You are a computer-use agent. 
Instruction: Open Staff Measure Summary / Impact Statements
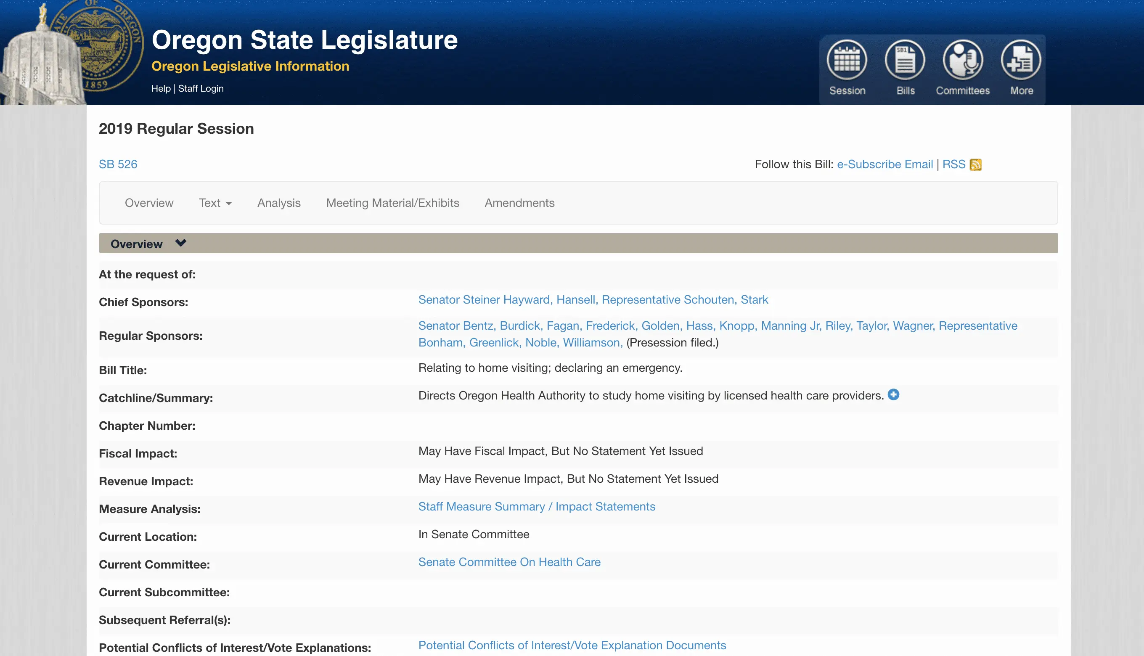tap(536, 506)
